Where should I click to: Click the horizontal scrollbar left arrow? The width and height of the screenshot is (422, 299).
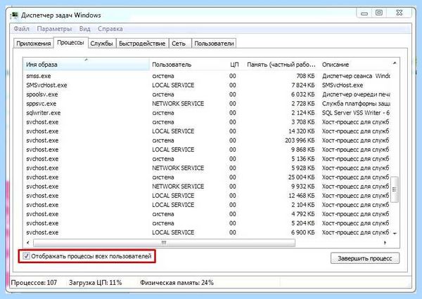click(28, 243)
